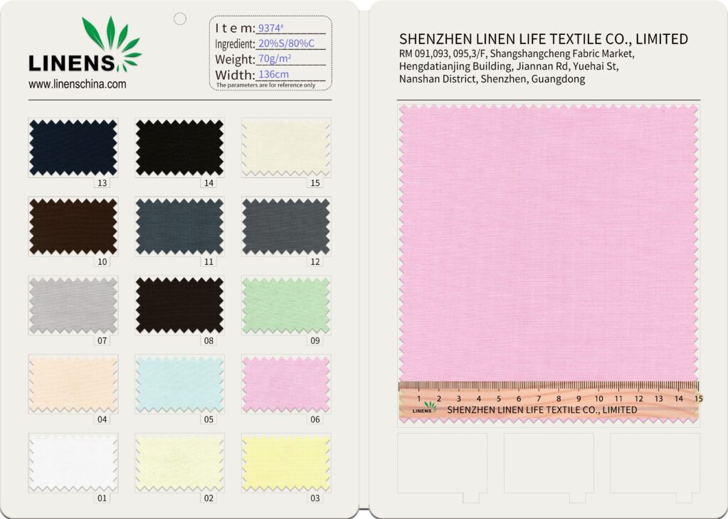Select the black swatch numbered 14

179,147
